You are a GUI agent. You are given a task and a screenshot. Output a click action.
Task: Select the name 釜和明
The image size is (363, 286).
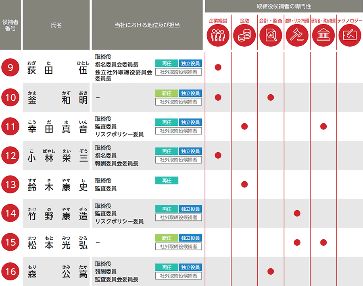tap(58, 100)
